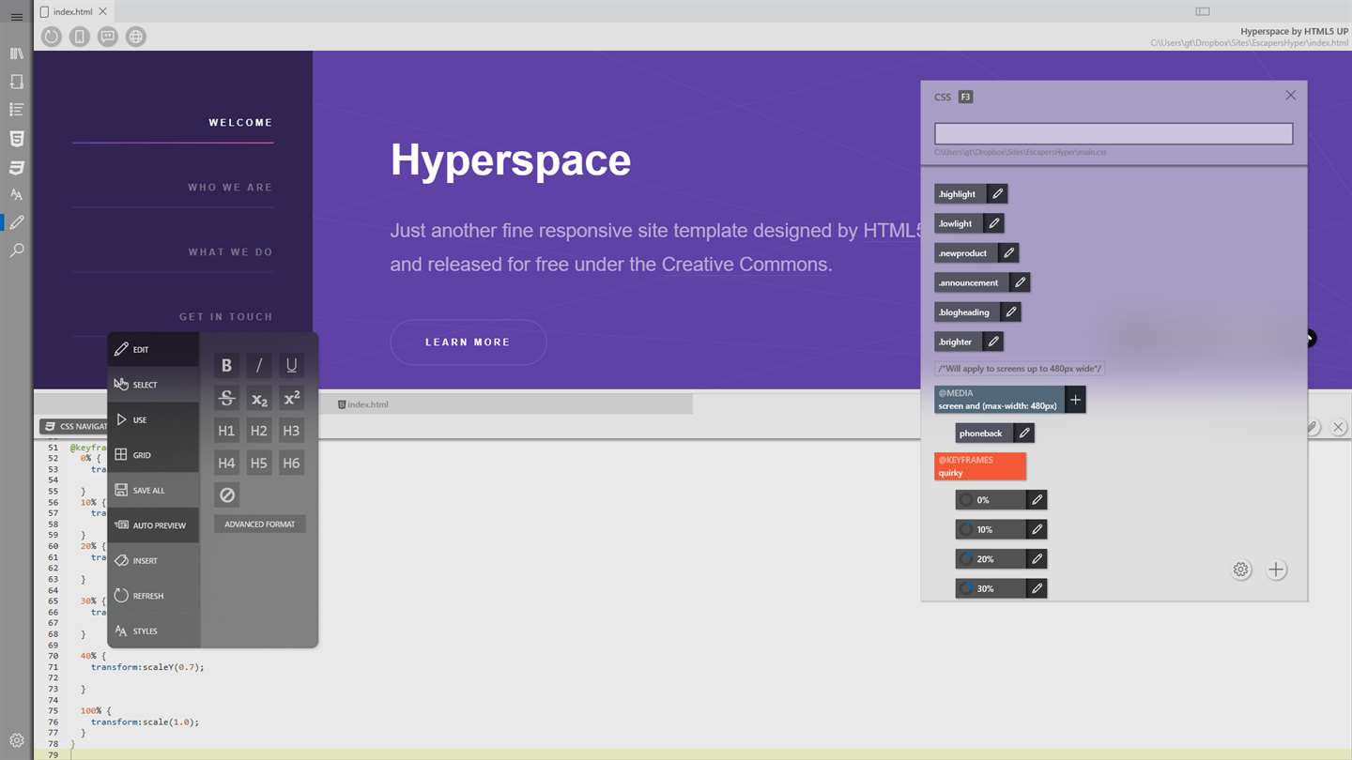Screen dimensions: 1352x760
Task: Edit the .newproduct rule with pencil icon
Action: click(1008, 253)
